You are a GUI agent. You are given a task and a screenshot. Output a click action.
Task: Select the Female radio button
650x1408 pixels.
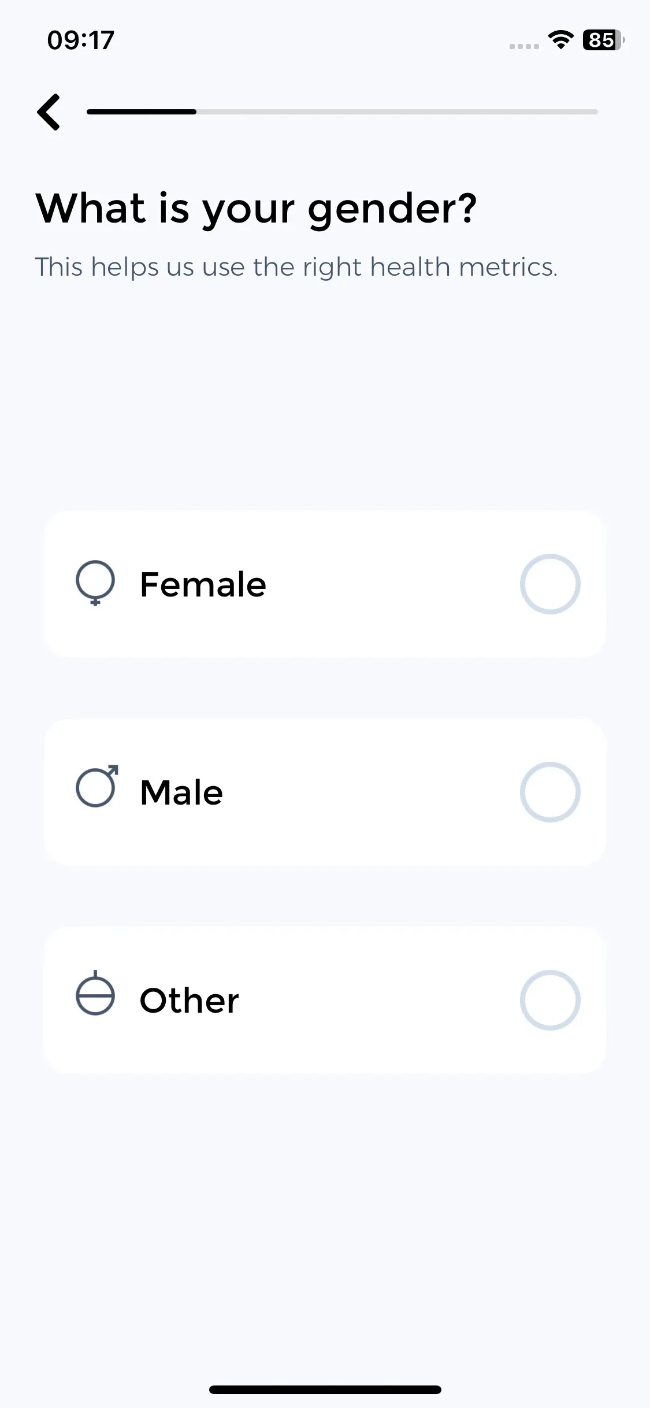coord(550,584)
